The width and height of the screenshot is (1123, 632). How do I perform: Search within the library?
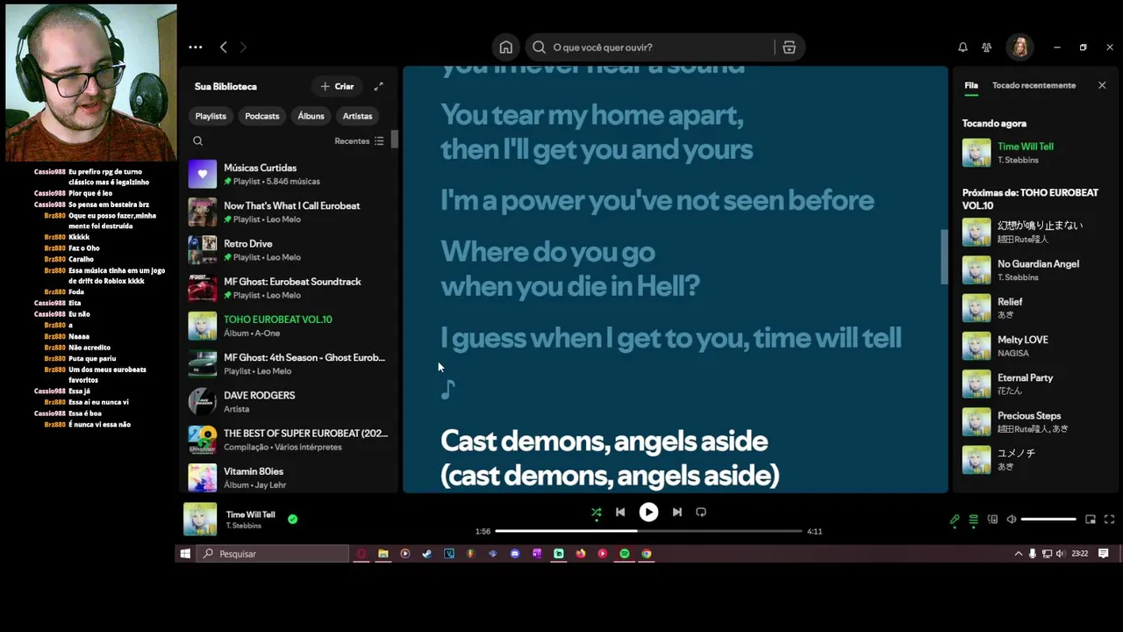[197, 140]
